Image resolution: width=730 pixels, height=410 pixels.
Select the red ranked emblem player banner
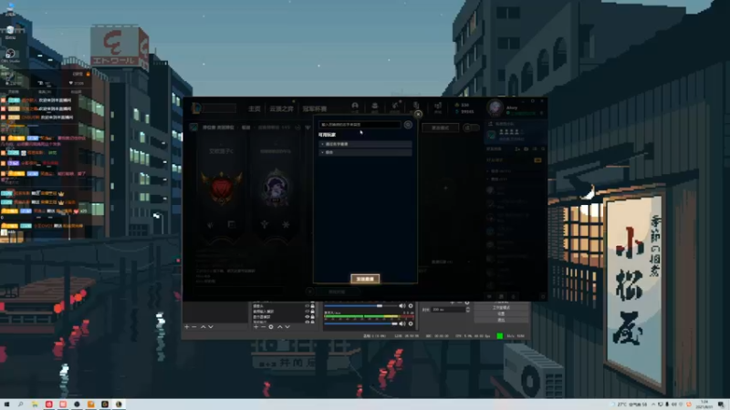coord(222,188)
